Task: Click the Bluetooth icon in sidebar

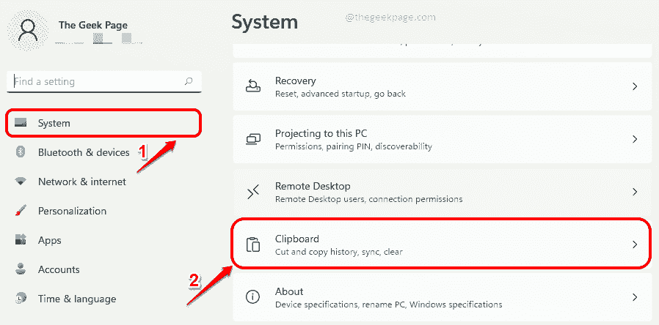Action: (22, 152)
